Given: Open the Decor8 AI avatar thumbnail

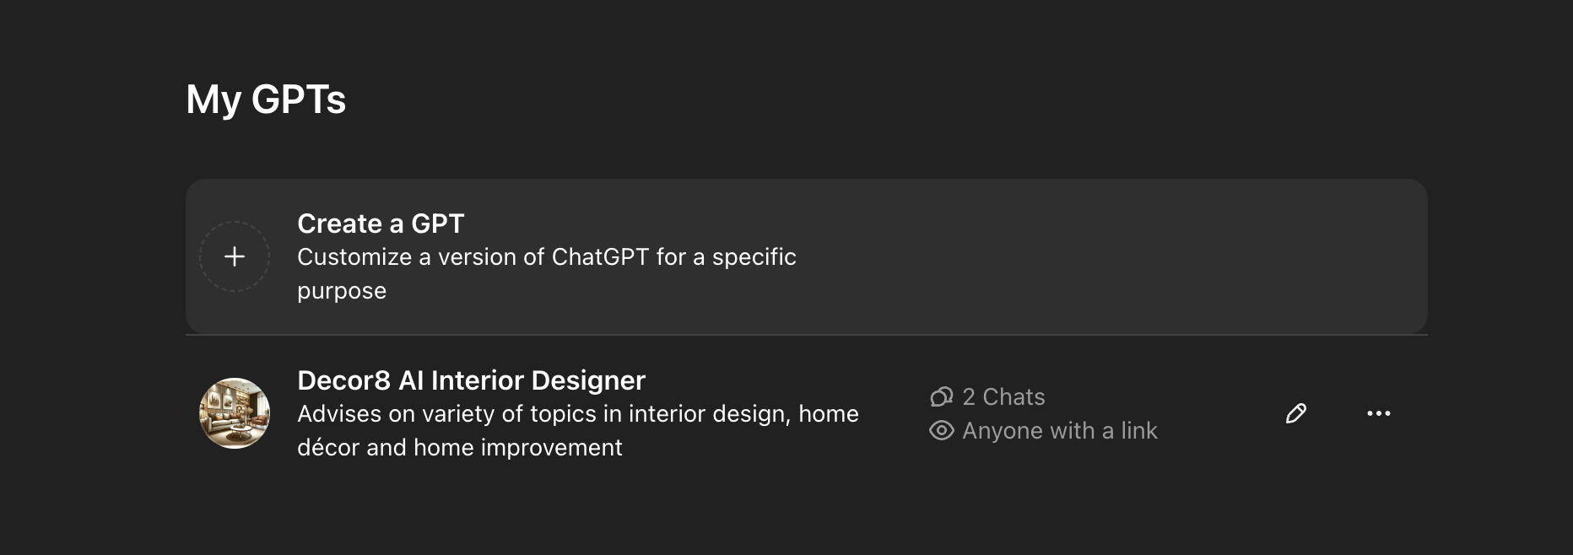Looking at the screenshot, I should pyautogui.click(x=235, y=413).
